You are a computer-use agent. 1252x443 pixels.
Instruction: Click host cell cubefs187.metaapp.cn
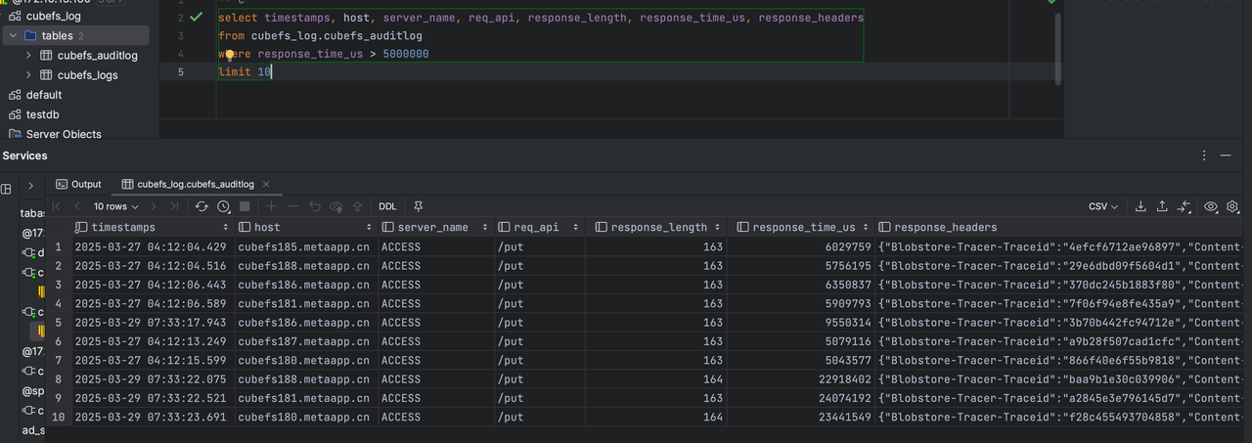coord(304,341)
